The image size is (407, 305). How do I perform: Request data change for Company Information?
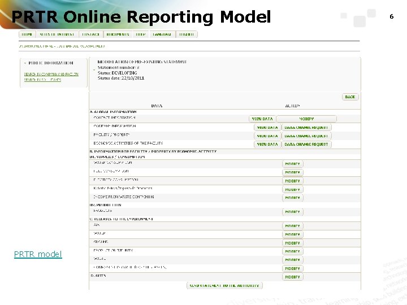[306, 127]
